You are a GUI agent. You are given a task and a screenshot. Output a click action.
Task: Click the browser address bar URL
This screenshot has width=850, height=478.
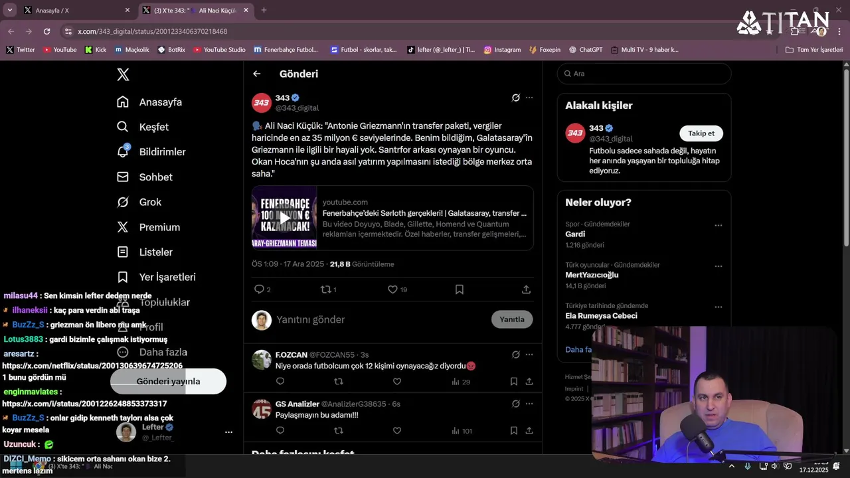point(152,31)
